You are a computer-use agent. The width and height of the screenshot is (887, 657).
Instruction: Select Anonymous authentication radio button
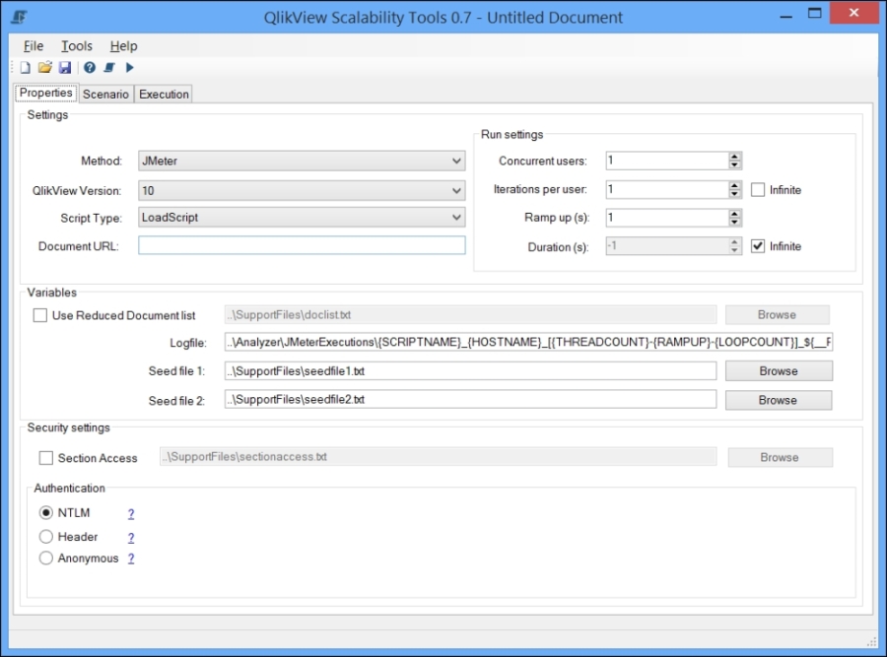[45, 558]
